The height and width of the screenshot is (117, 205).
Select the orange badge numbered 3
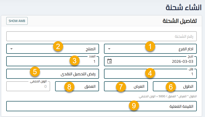[x=75, y=60]
